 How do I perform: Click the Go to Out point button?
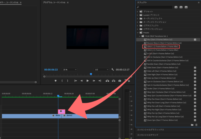click(x=100, y=81)
